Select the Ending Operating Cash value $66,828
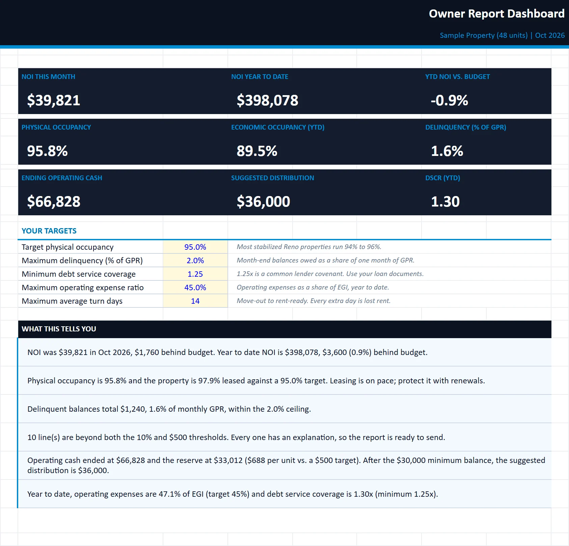This screenshot has width=569, height=546. pos(54,201)
